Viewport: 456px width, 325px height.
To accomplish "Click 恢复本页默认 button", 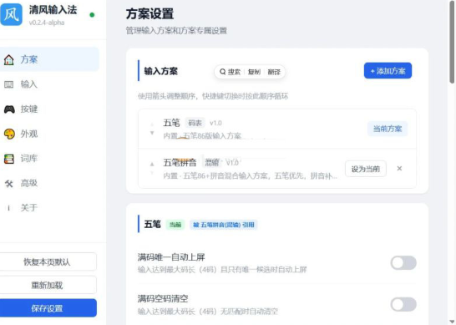I will click(x=48, y=262).
